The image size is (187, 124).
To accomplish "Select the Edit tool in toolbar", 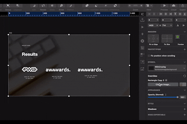I will click(34, 6).
